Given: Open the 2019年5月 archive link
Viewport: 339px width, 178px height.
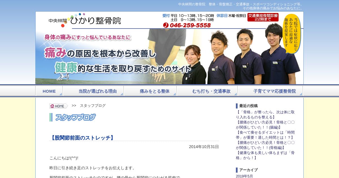Looking at the screenshot, I should pyautogui.click(x=244, y=176).
